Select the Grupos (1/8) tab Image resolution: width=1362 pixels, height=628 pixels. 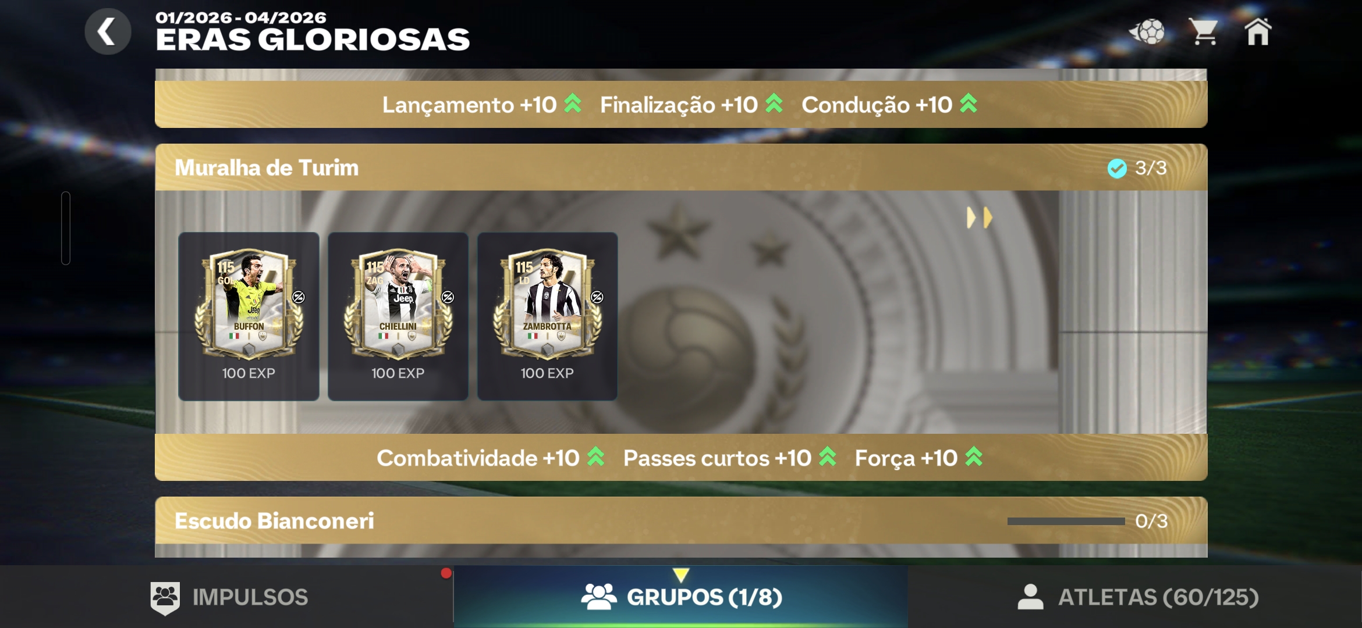(x=681, y=597)
